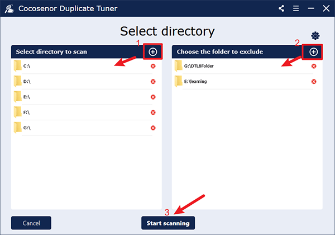
Task: Click the C:\ folder icon
Action: pos(17,66)
